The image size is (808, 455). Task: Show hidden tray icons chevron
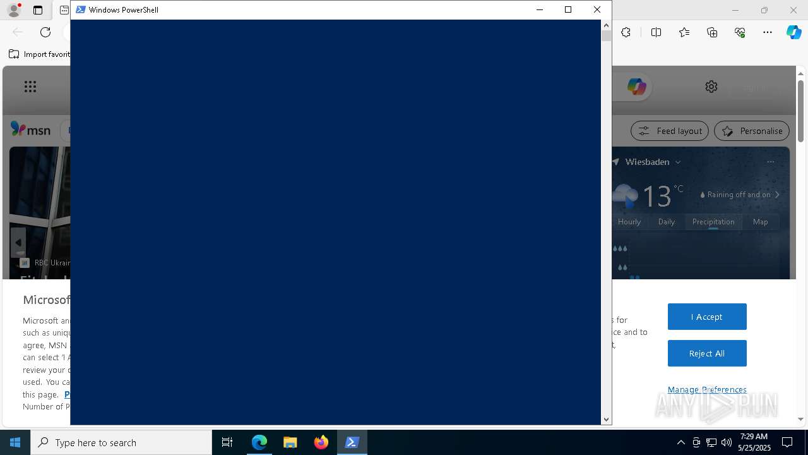tap(680, 442)
